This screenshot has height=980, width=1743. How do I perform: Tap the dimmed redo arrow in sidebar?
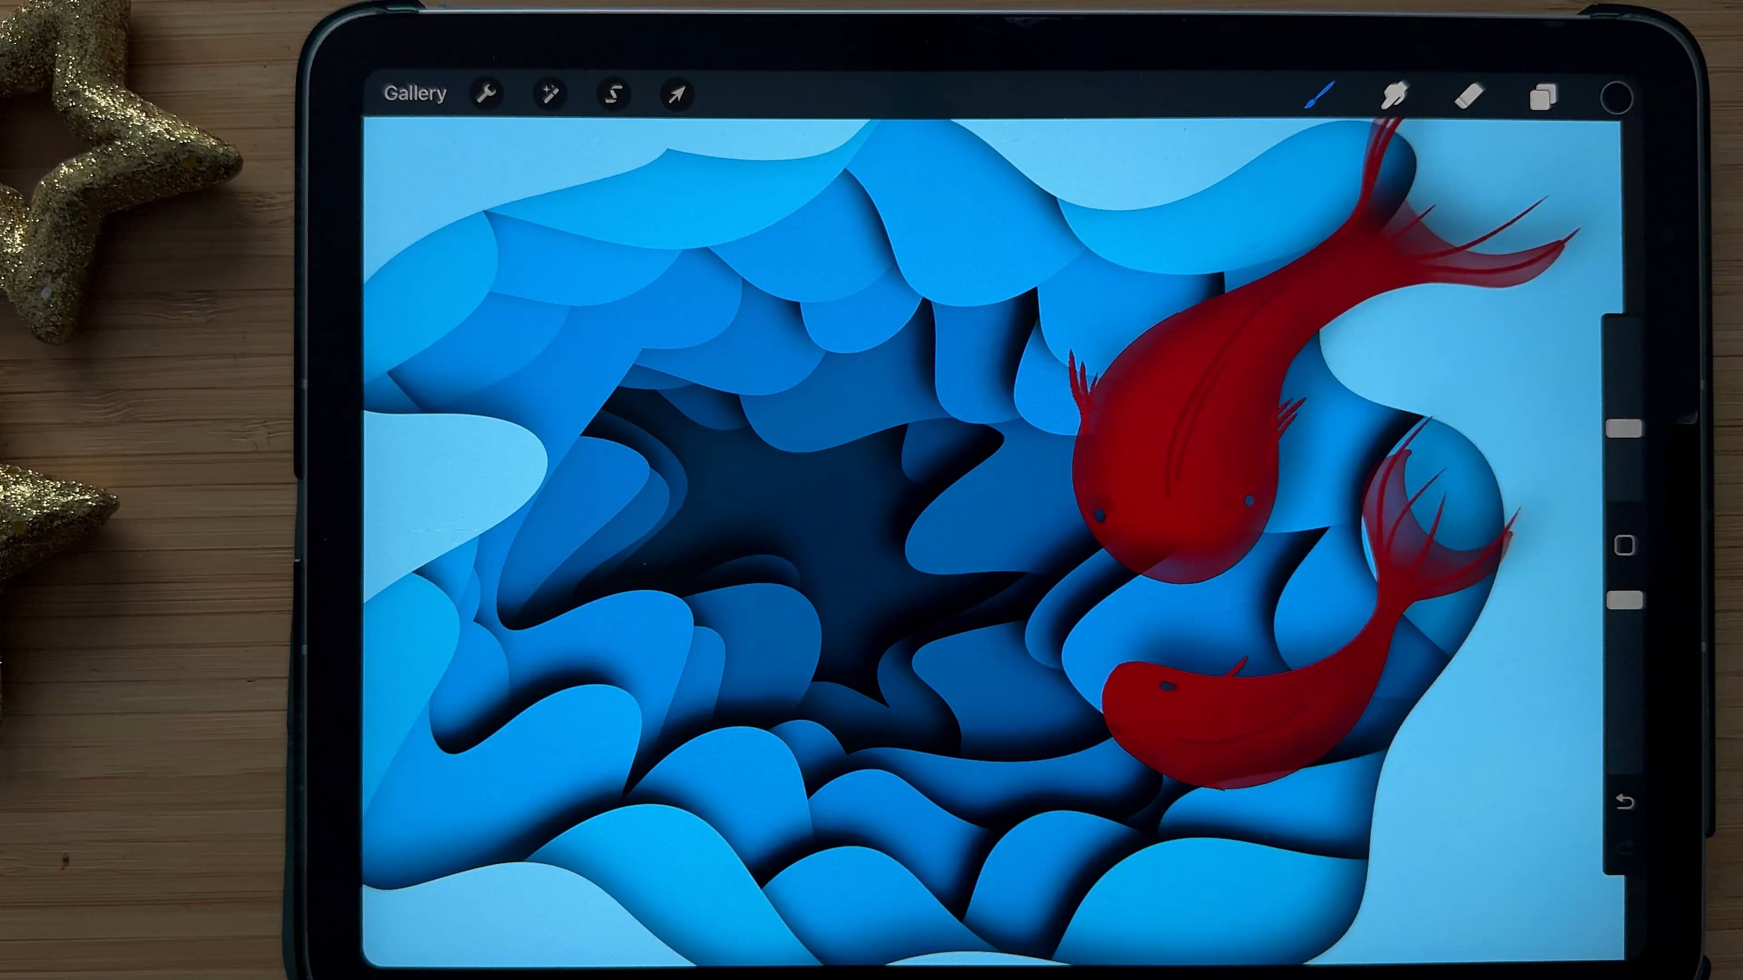[x=1625, y=847]
